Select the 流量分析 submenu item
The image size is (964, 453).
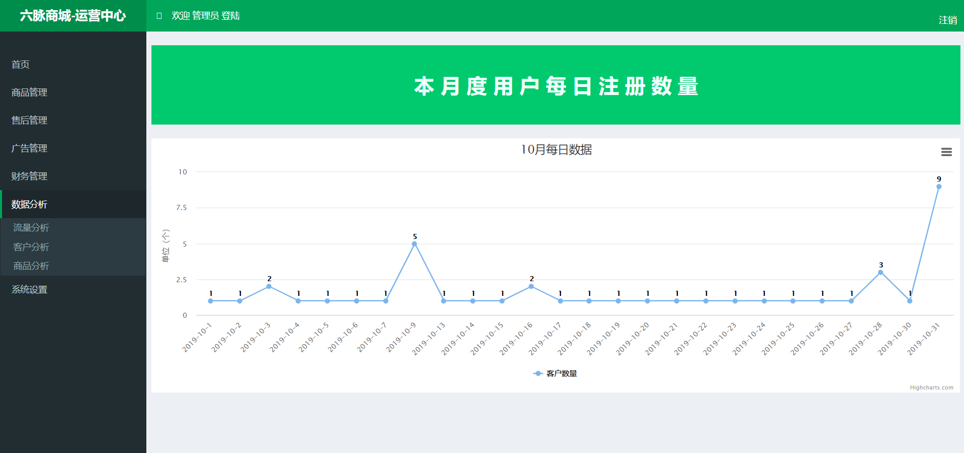32,228
